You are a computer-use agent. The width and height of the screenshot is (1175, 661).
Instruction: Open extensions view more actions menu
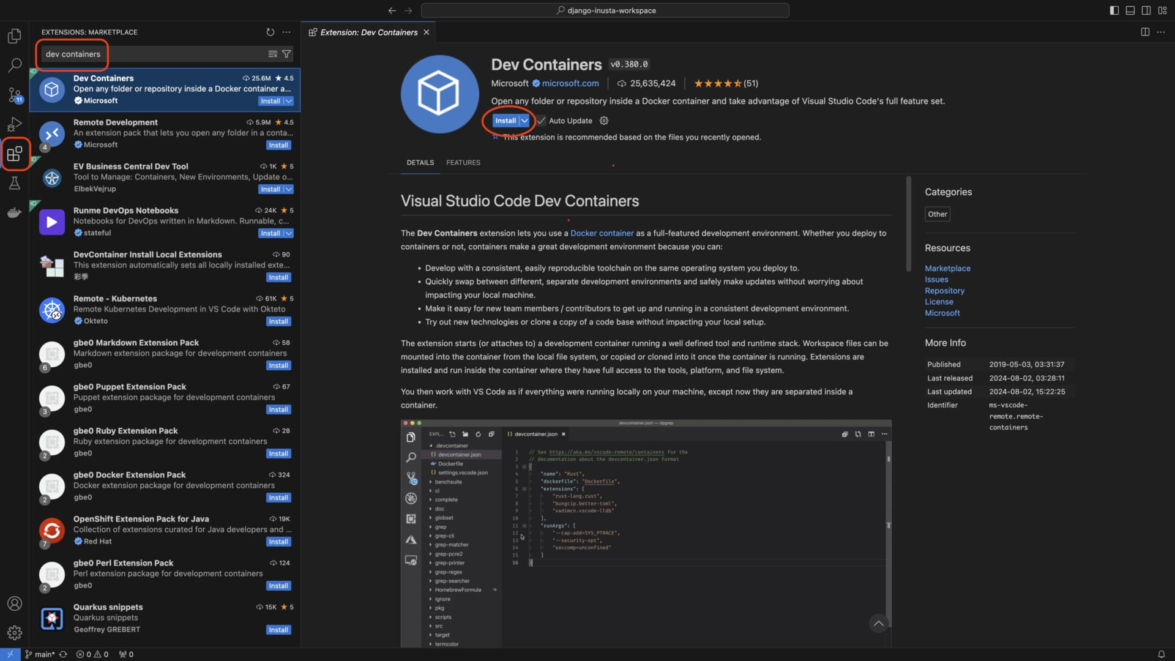pyautogui.click(x=286, y=32)
